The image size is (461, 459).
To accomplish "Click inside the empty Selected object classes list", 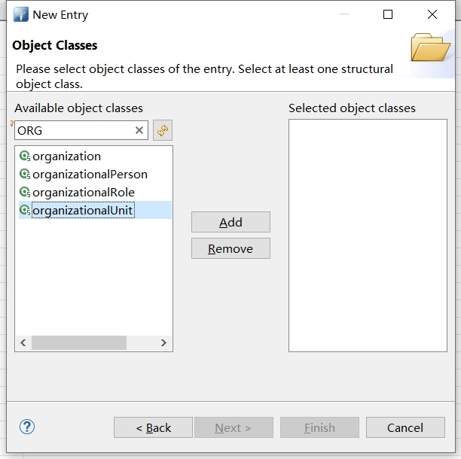I will coord(367,235).
